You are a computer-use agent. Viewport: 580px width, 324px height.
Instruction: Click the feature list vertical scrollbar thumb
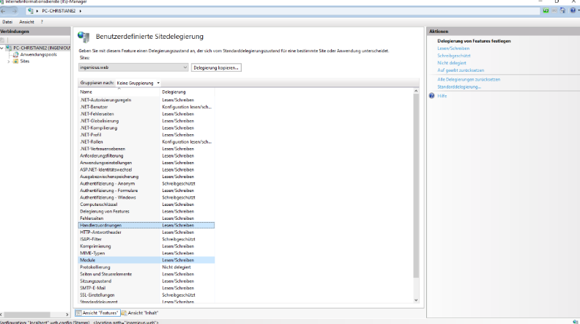coord(416,185)
